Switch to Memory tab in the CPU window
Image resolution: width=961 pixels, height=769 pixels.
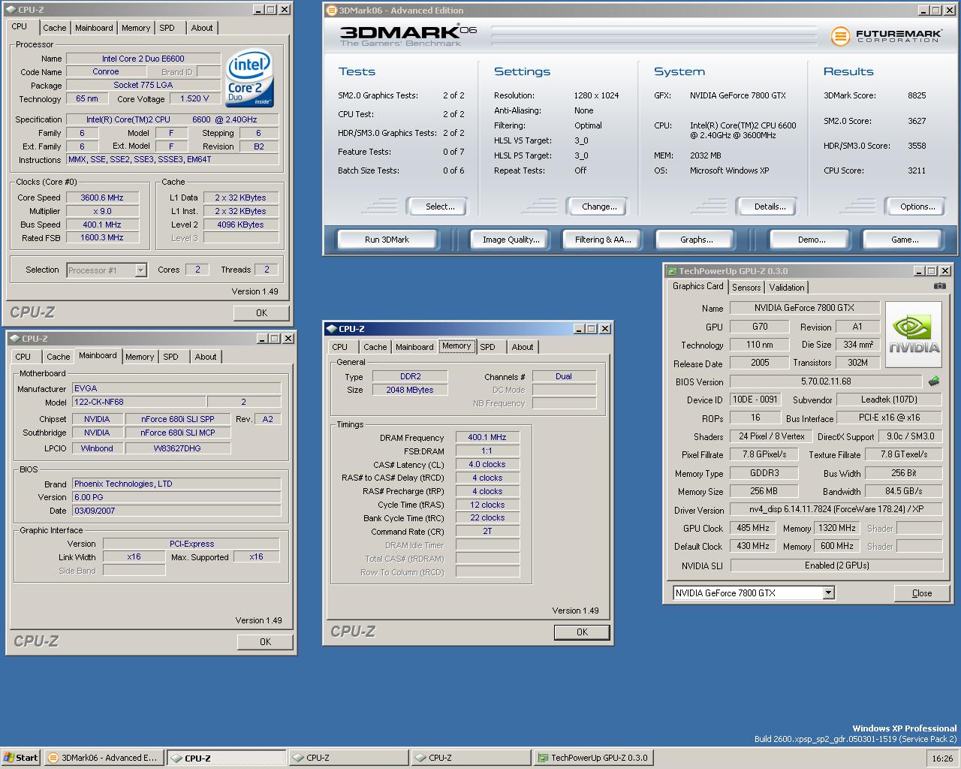[136, 28]
